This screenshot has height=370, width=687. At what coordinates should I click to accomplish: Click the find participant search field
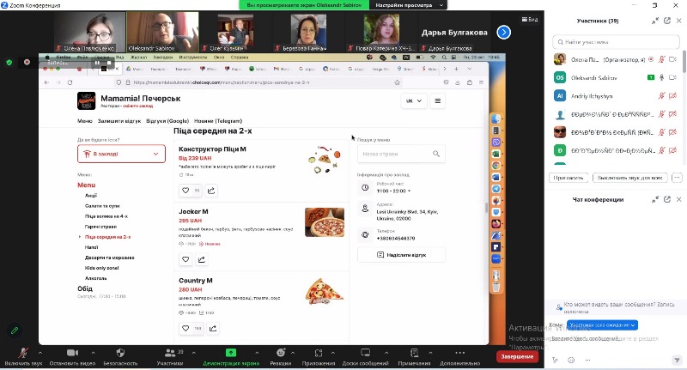pyautogui.click(x=616, y=42)
